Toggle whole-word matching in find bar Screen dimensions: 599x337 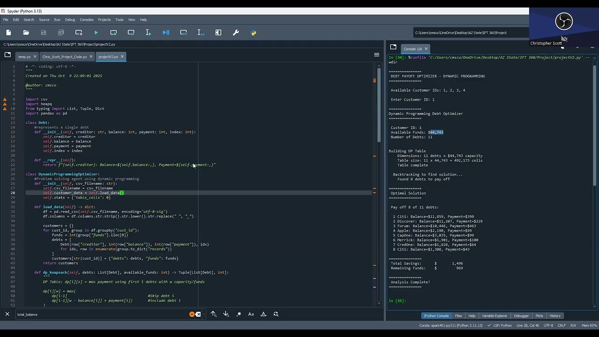263,315
